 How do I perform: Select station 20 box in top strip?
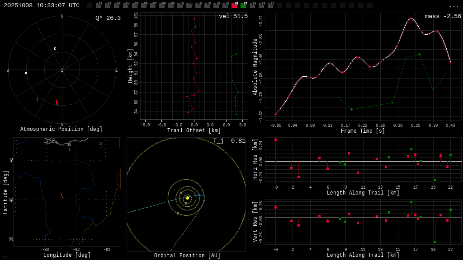click(270, 5)
